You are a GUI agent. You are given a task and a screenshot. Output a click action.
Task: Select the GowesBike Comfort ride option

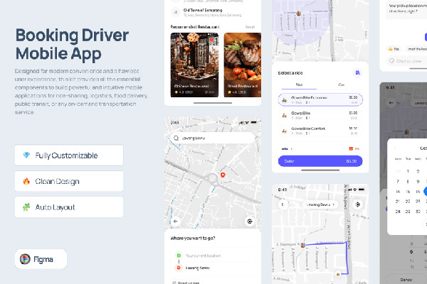pos(320,131)
